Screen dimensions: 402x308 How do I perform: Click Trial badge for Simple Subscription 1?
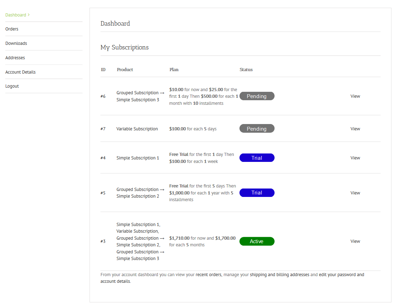tap(257, 158)
